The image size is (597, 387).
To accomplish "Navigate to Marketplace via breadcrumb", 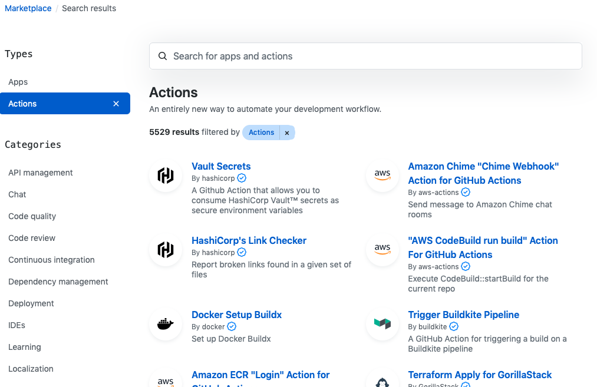I will tap(28, 8).
